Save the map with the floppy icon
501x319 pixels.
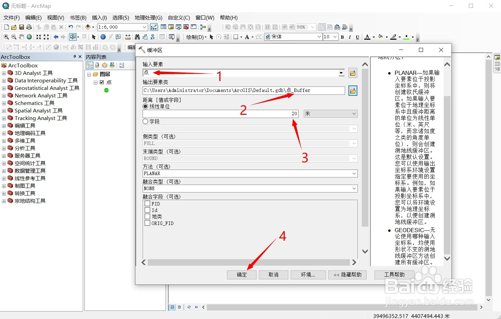point(22,27)
